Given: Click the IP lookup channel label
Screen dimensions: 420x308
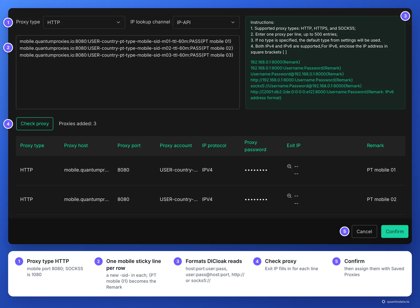Looking at the screenshot, I should coord(150,22).
